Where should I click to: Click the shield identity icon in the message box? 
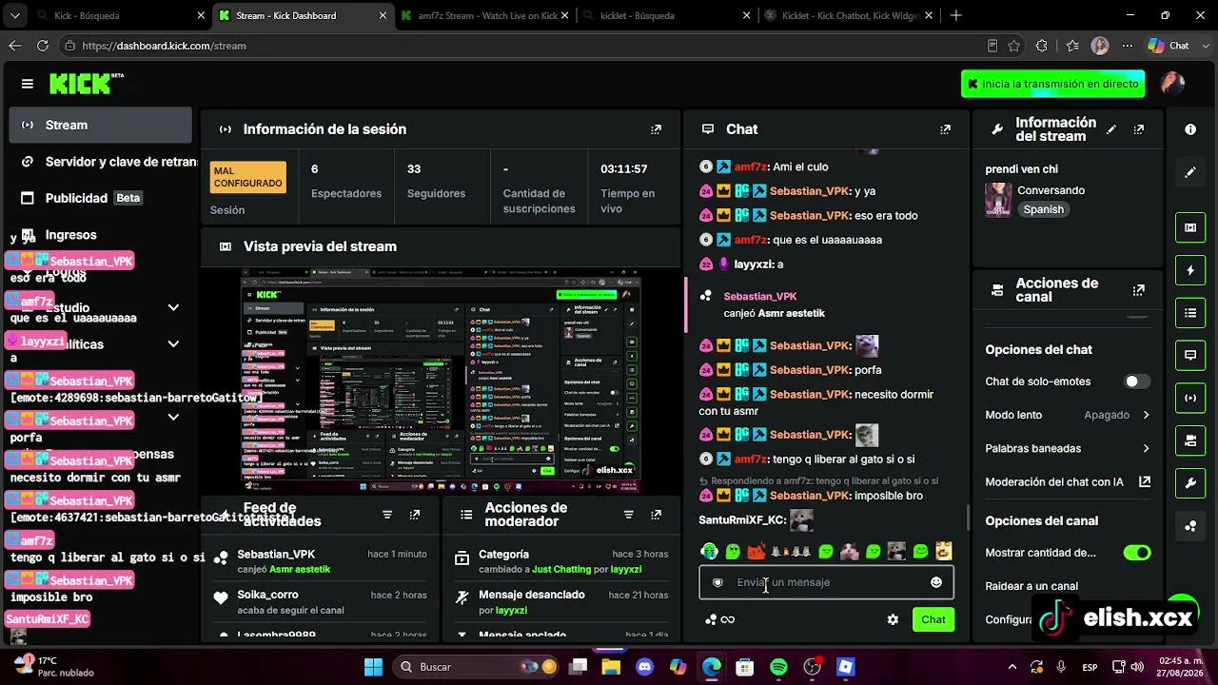(x=717, y=582)
